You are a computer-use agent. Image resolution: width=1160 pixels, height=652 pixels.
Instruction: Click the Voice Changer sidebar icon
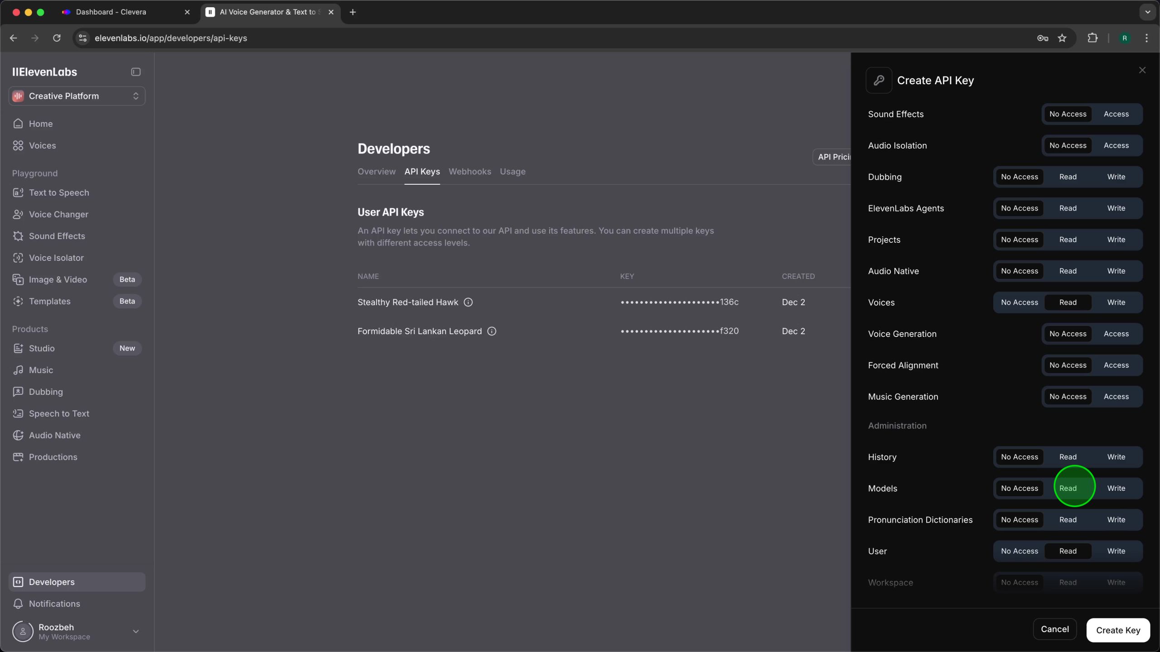tap(18, 214)
